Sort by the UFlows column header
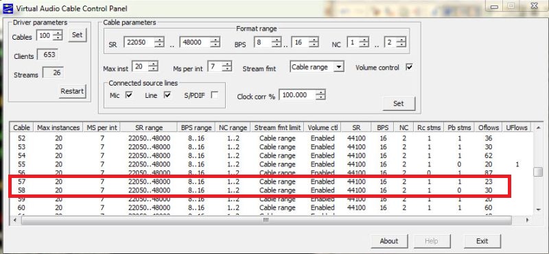 pos(517,127)
